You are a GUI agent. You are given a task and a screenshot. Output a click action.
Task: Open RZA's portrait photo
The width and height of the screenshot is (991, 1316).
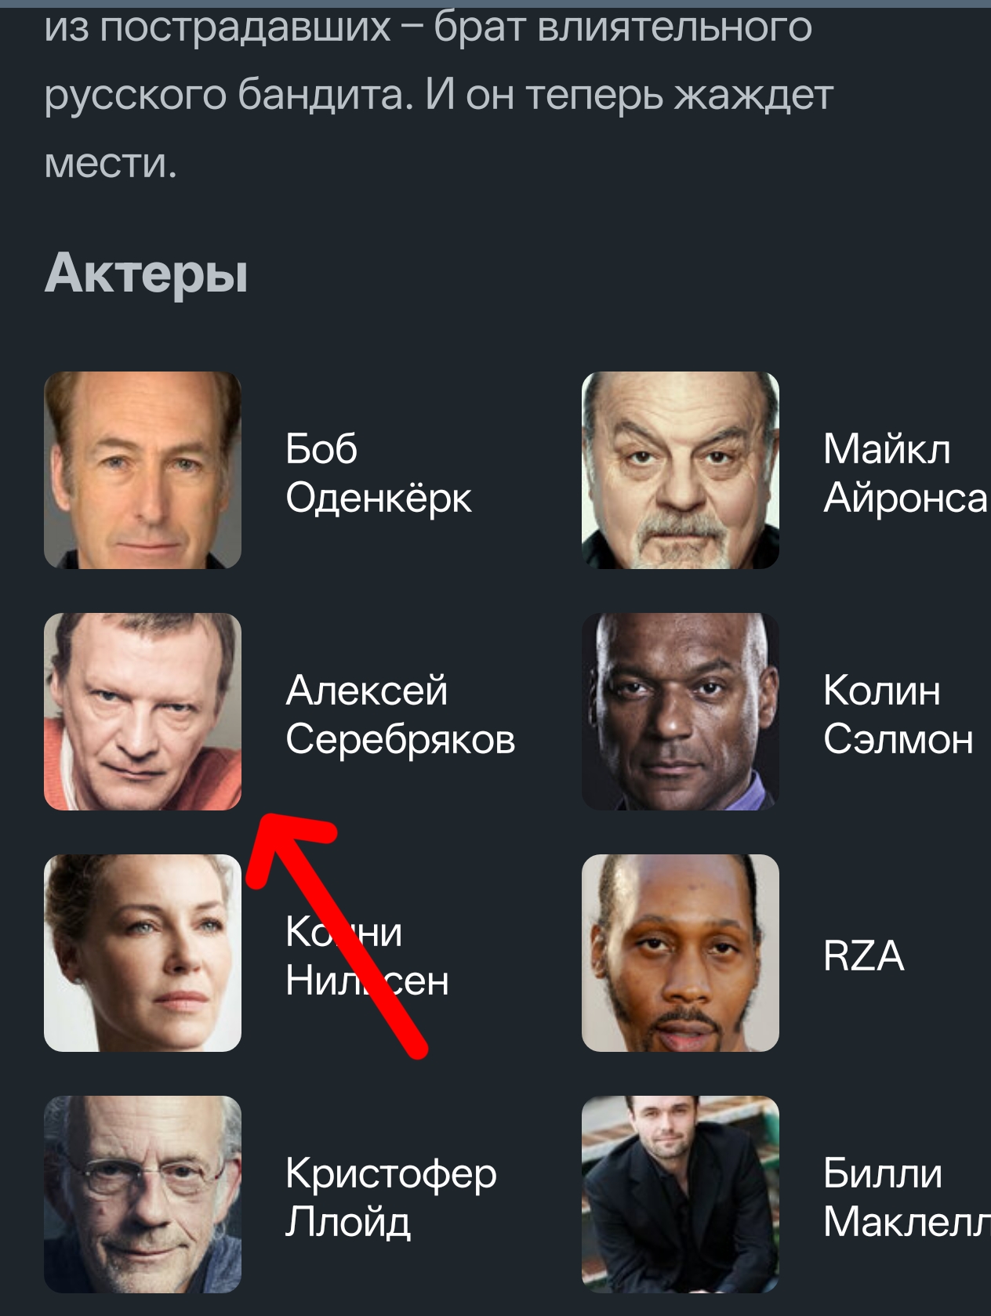tap(681, 953)
